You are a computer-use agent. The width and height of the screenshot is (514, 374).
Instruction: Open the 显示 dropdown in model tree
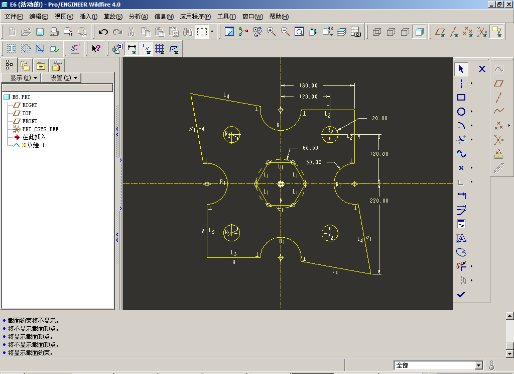(x=24, y=78)
